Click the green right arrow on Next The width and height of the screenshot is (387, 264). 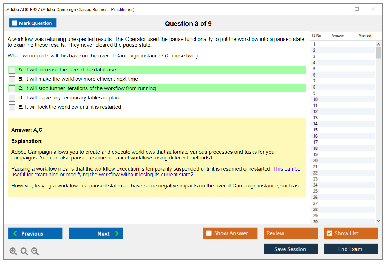(117, 233)
